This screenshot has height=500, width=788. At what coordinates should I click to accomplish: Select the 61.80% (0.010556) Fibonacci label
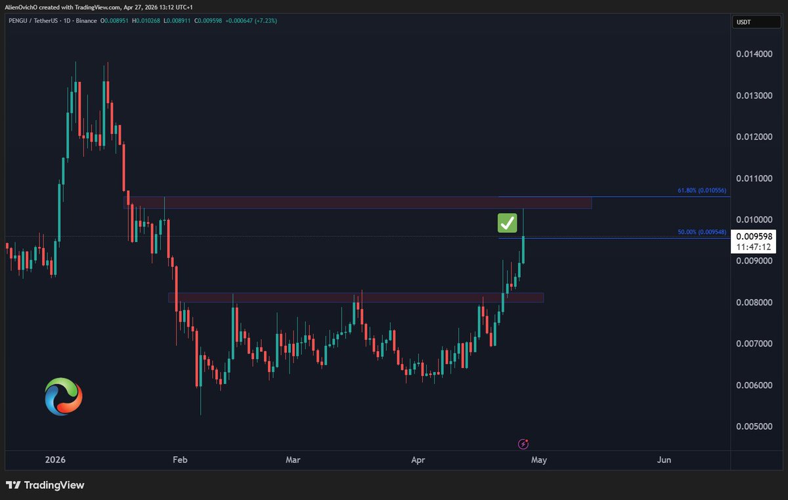702,191
